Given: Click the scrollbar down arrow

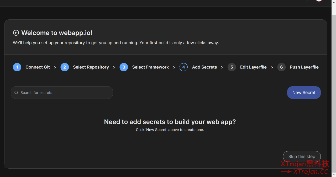Looking at the screenshot, I should (x=334, y=174).
